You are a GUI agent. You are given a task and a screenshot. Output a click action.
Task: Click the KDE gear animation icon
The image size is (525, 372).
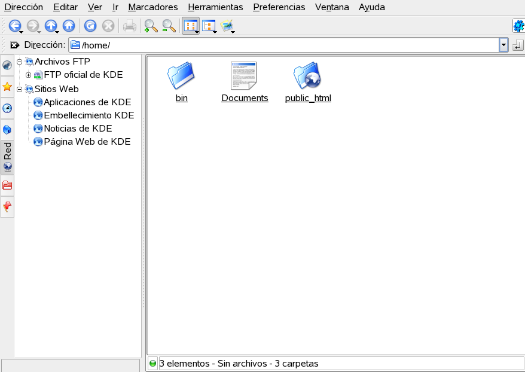click(518, 26)
